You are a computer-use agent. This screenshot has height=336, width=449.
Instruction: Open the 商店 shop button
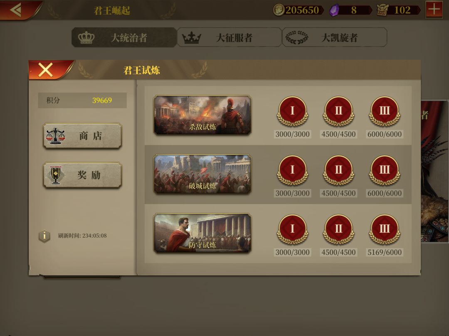[x=82, y=136]
